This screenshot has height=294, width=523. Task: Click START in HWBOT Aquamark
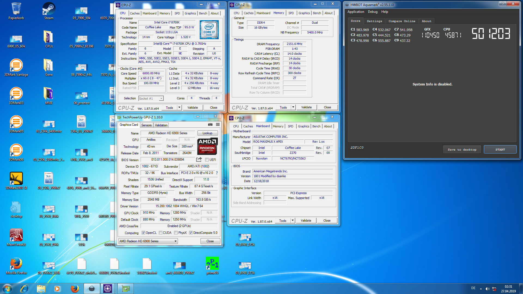[x=500, y=149]
